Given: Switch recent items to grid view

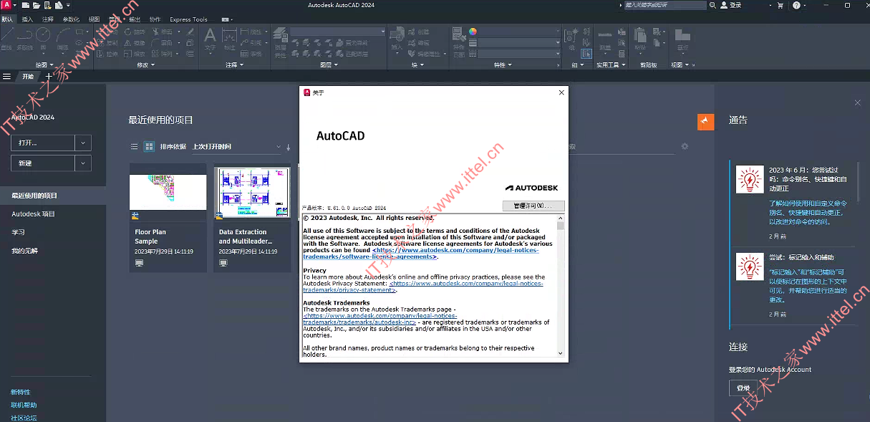Looking at the screenshot, I should coord(149,146).
